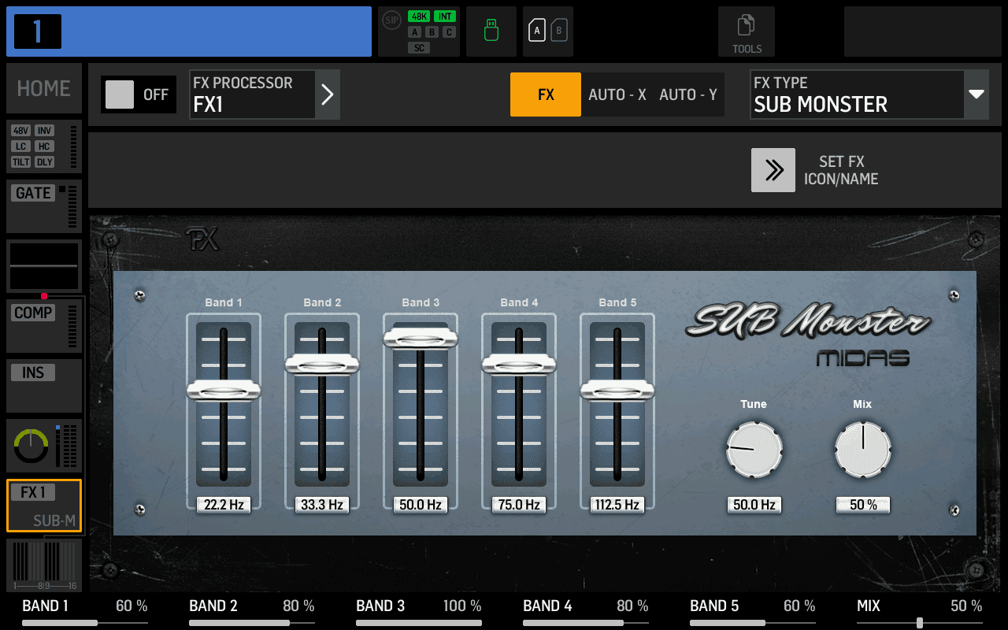
Task: Select channel 1 header bar
Action: [x=189, y=31]
